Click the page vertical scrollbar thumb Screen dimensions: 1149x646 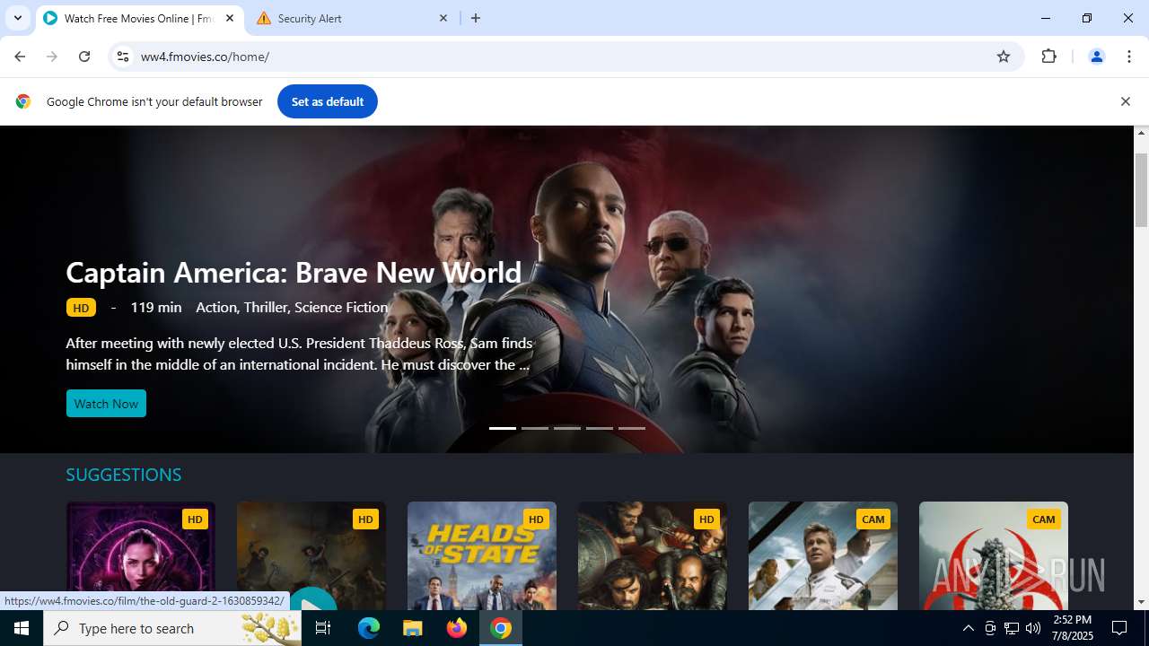1141,190
